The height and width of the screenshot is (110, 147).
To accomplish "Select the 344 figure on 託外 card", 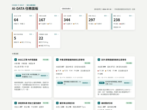I will click(x=67, y=20).
